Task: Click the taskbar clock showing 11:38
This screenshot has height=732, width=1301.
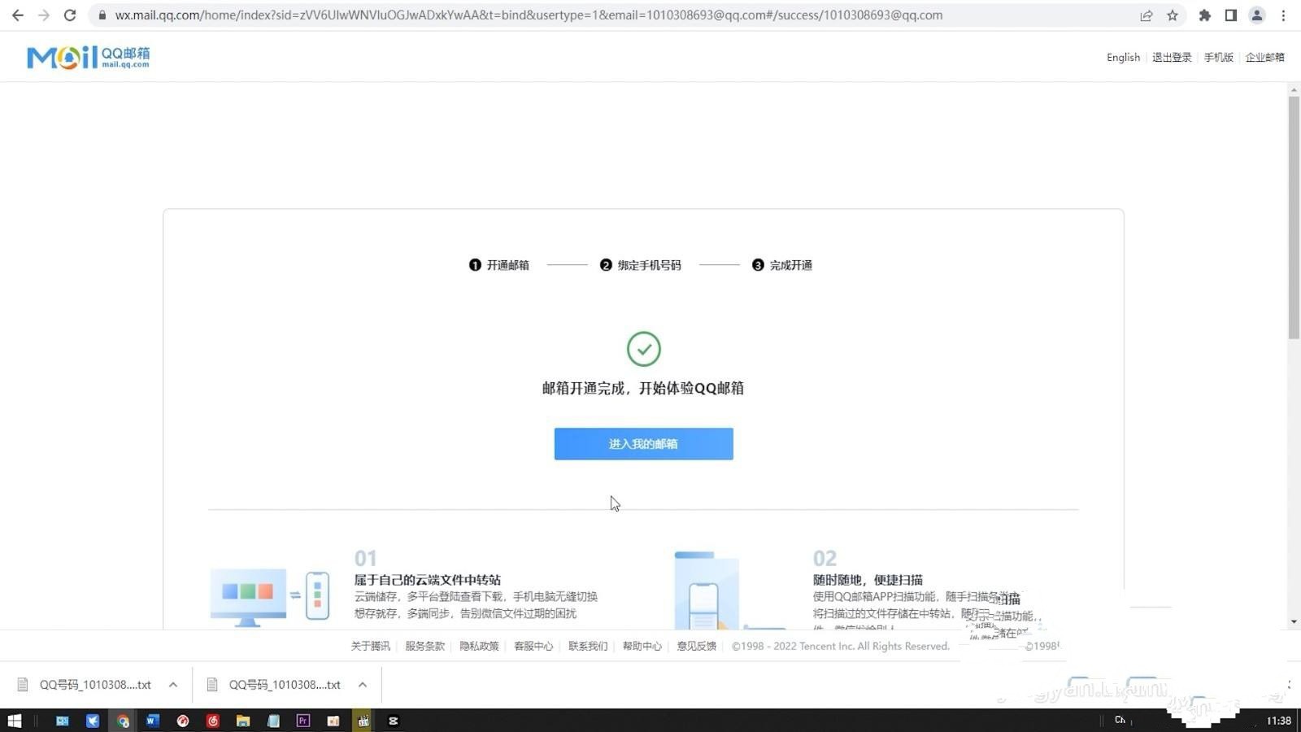Action: tap(1278, 721)
